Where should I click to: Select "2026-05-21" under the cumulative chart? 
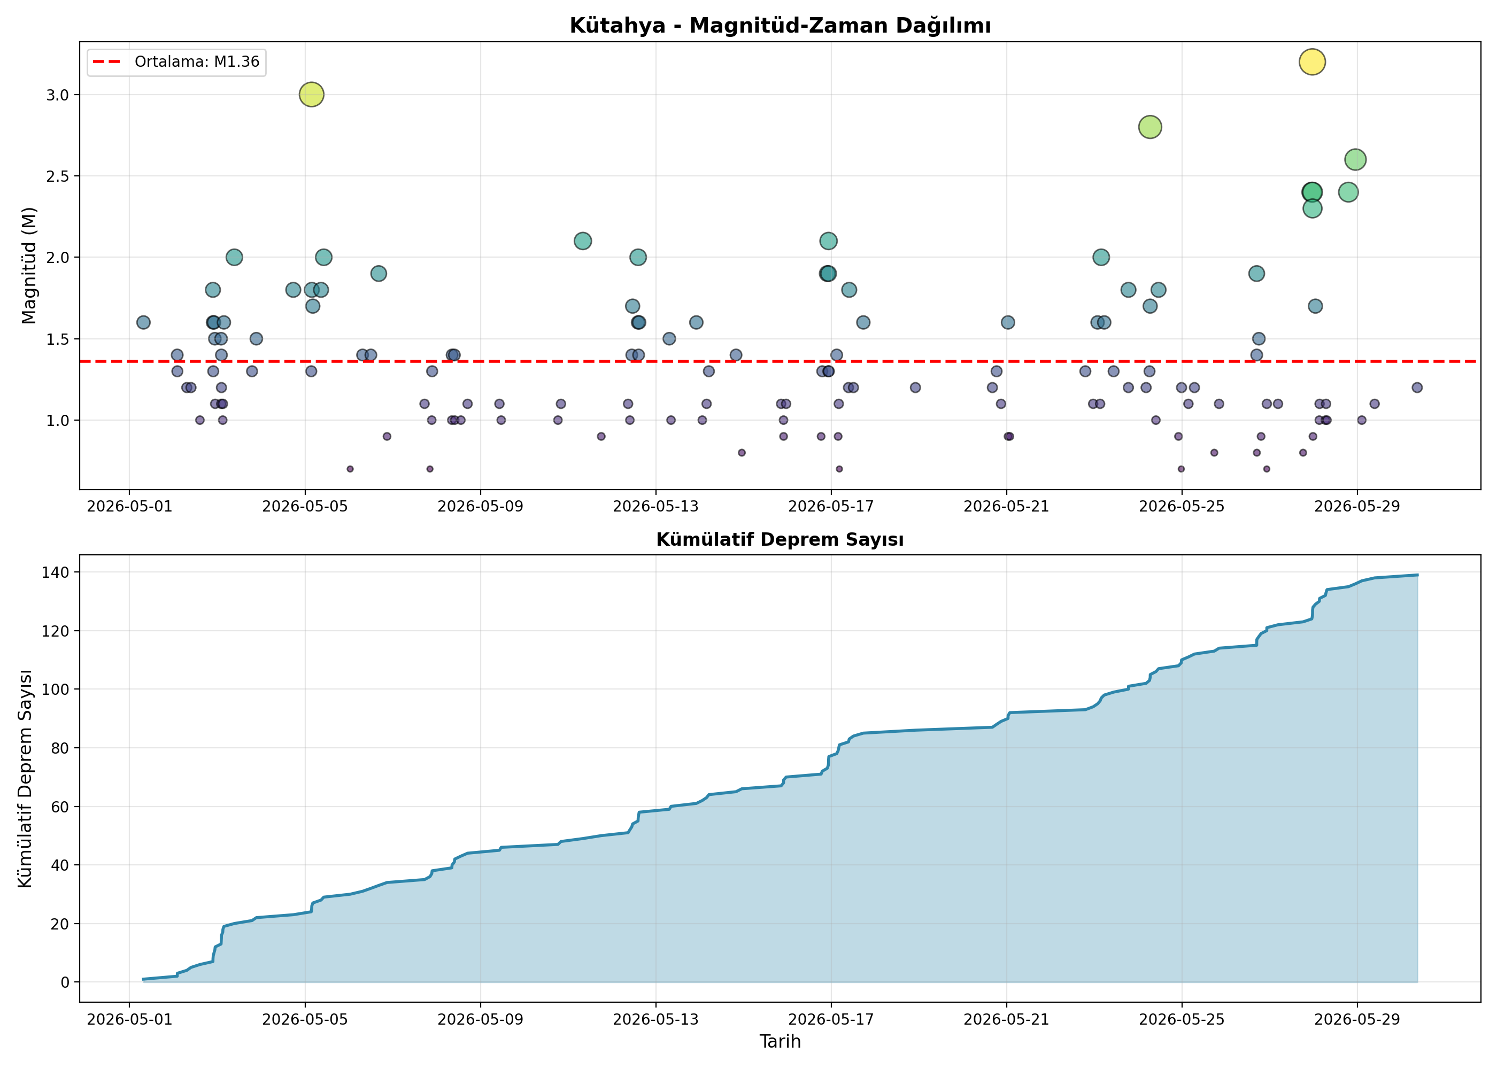(x=1007, y=1020)
